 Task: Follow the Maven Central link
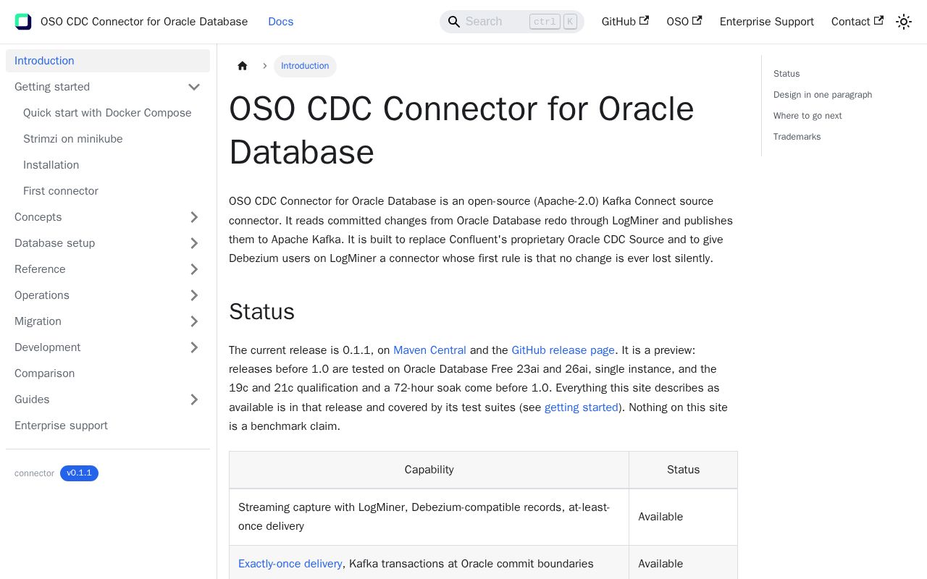429,350
